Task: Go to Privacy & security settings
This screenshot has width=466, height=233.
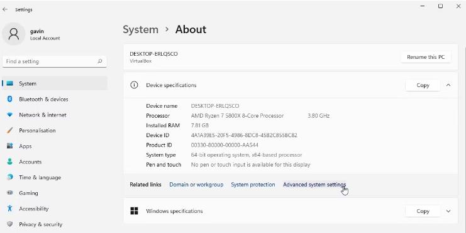Action: (55, 224)
